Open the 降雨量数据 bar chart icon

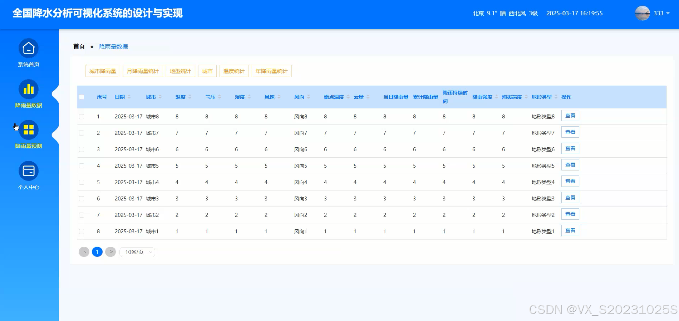(x=29, y=89)
